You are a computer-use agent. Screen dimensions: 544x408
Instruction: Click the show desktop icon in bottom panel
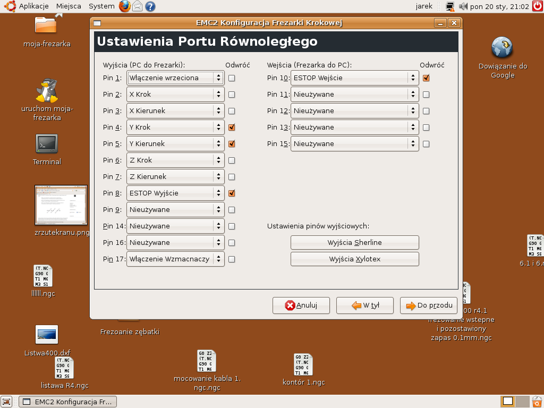6,402
